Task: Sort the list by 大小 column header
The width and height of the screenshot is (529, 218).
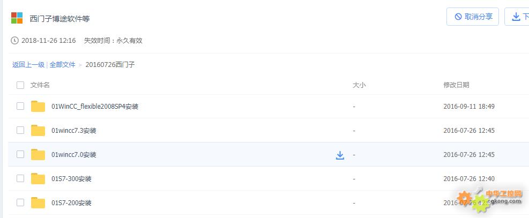Action: (x=359, y=85)
